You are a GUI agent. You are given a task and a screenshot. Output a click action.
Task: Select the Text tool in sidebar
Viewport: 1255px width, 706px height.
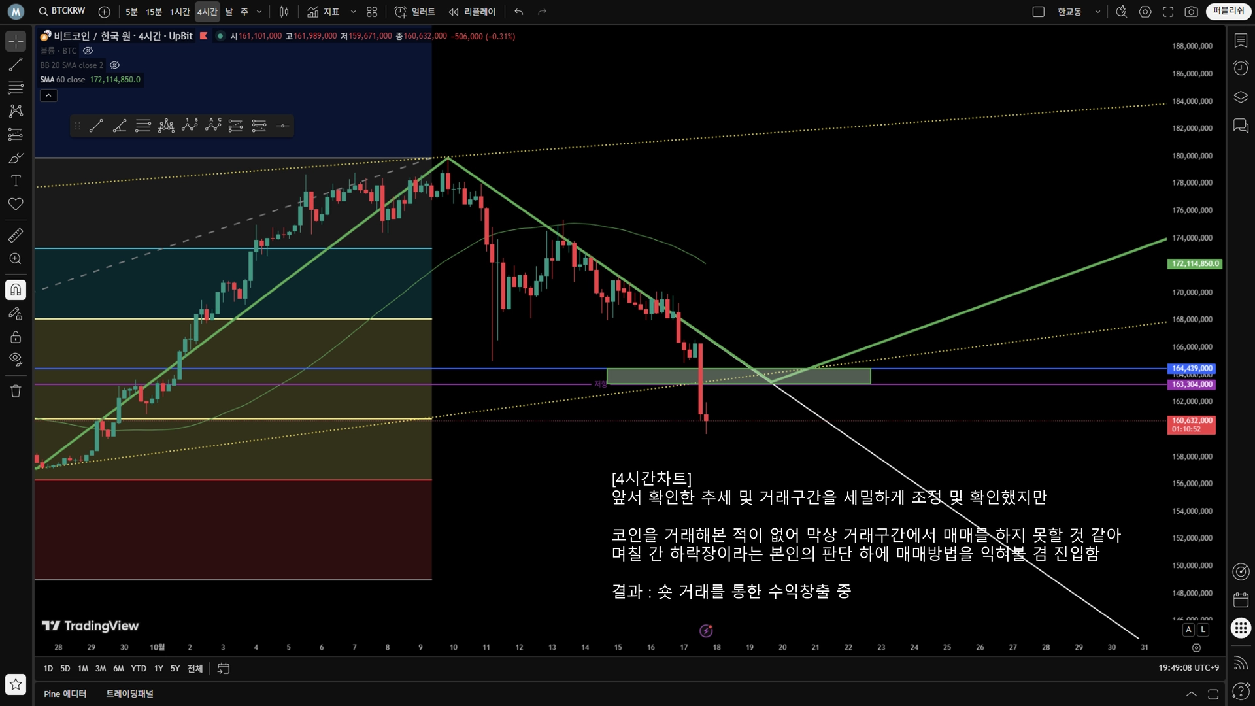pyautogui.click(x=16, y=180)
